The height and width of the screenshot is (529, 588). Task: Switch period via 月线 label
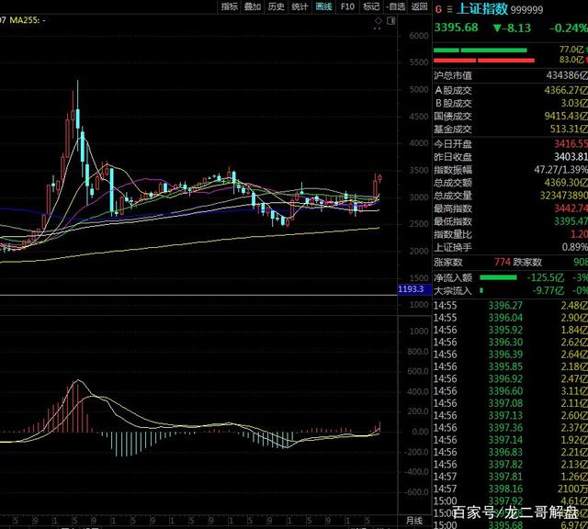tap(414, 521)
